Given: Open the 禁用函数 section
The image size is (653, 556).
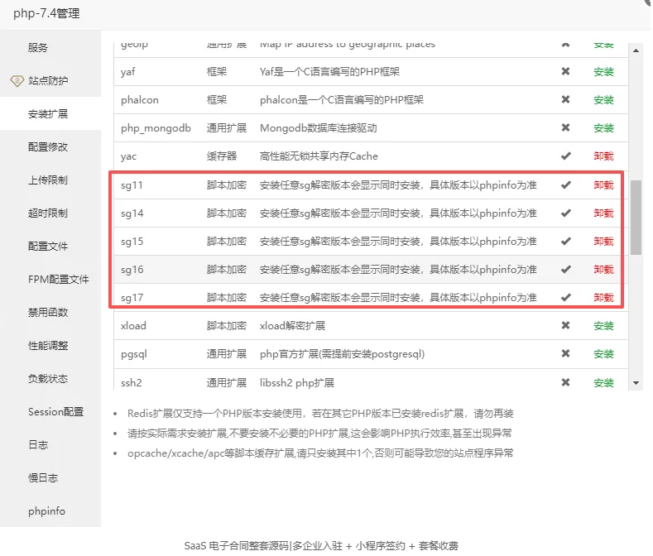Looking at the screenshot, I should 48,313.
